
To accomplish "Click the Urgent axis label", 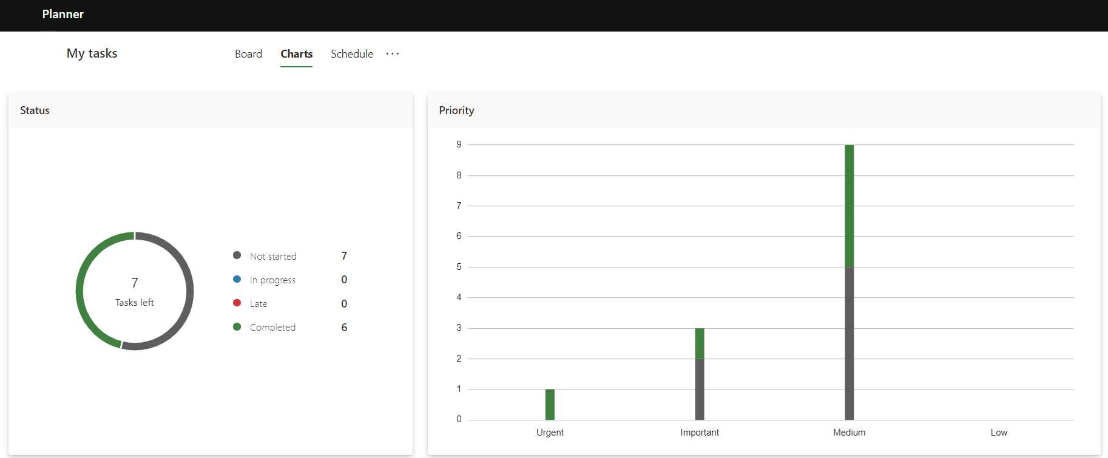I will [550, 433].
